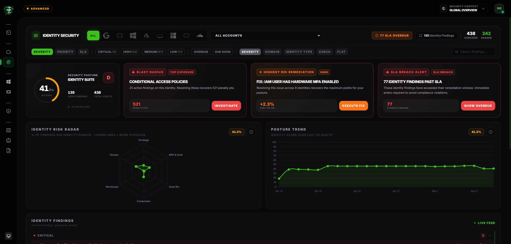
Task: Filter by AWS provider icon
Action: coord(160,36)
